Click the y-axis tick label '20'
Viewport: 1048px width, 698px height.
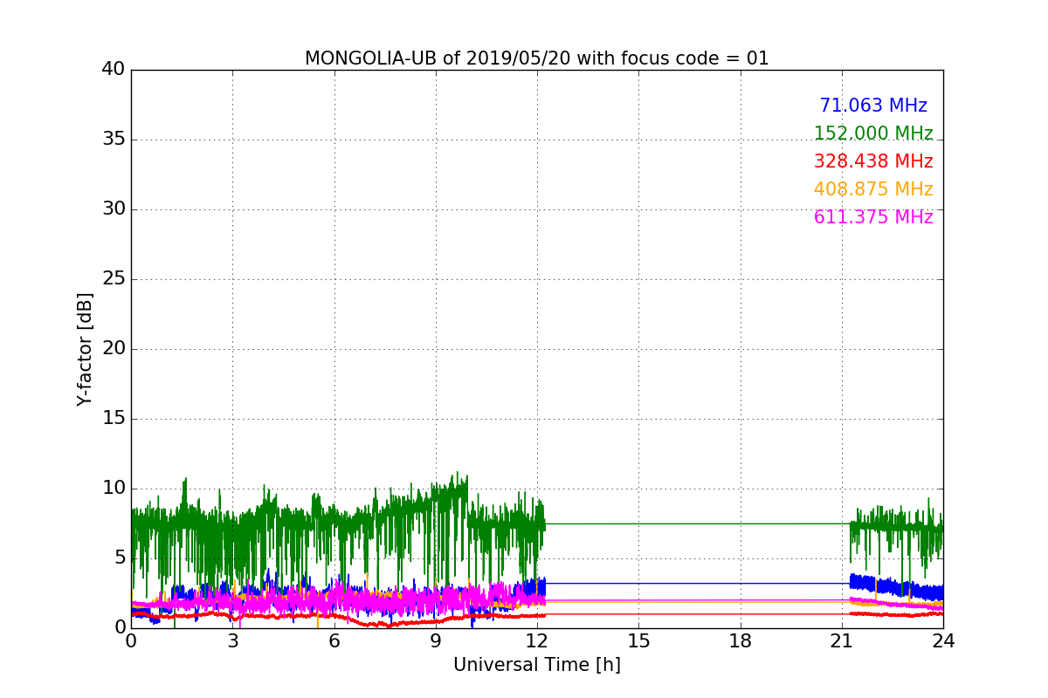point(114,349)
